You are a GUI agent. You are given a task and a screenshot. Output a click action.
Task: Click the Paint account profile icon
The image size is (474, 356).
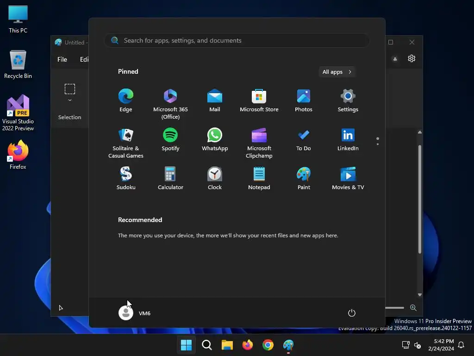tap(395, 59)
